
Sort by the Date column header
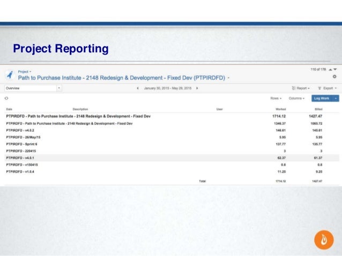click(9, 109)
